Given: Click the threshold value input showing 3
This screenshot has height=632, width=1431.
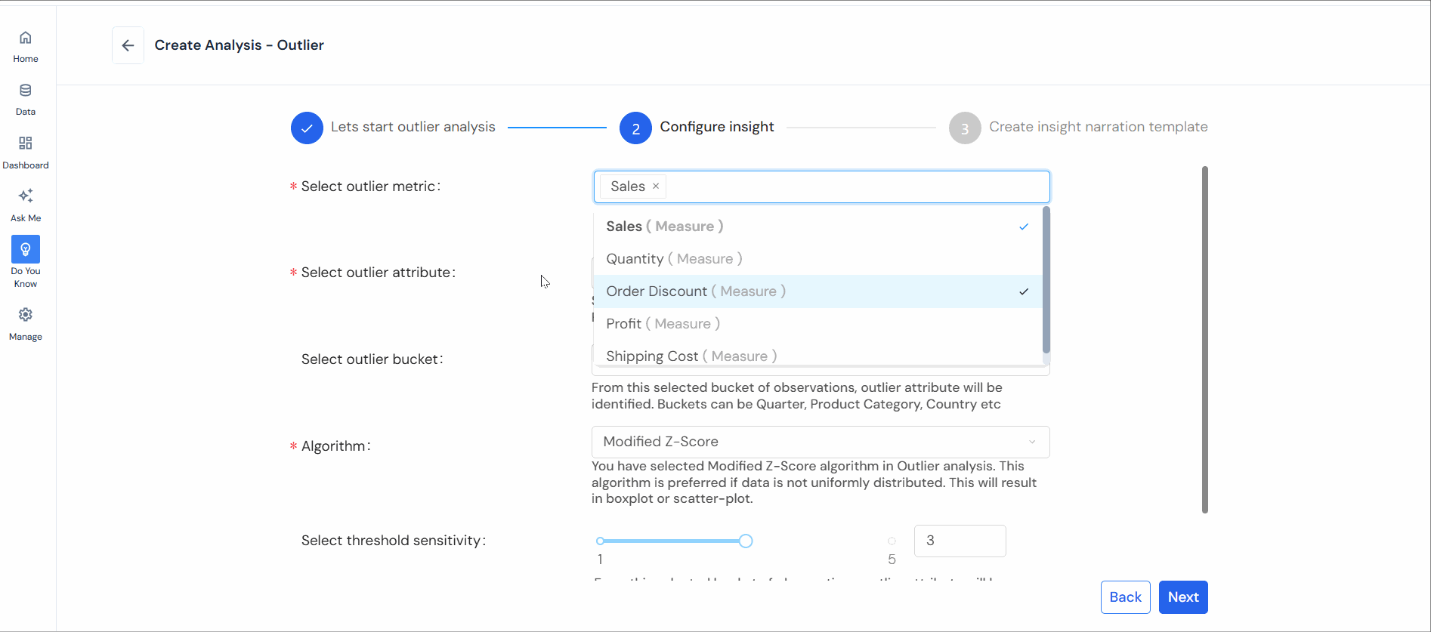Looking at the screenshot, I should pos(959,541).
